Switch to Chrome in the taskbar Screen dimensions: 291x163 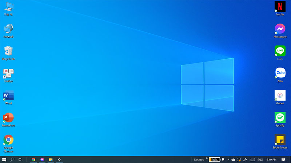pyautogui.click(x=33, y=159)
